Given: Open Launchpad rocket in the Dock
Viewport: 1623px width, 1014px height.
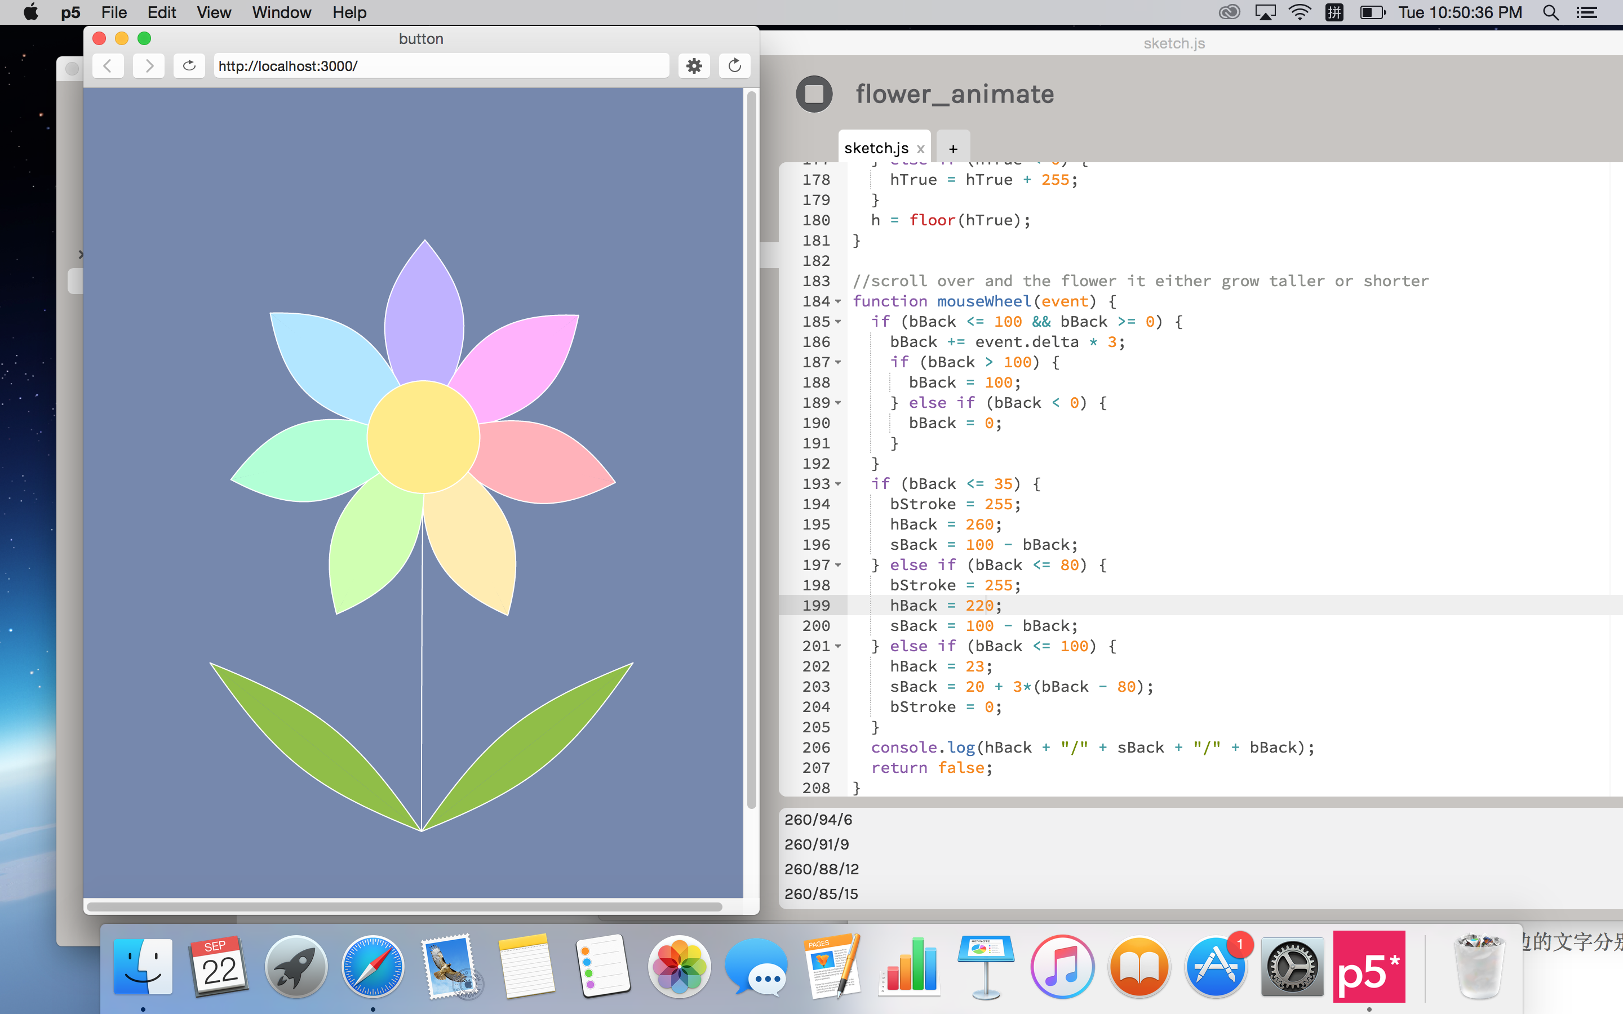Looking at the screenshot, I should [x=296, y=966].
